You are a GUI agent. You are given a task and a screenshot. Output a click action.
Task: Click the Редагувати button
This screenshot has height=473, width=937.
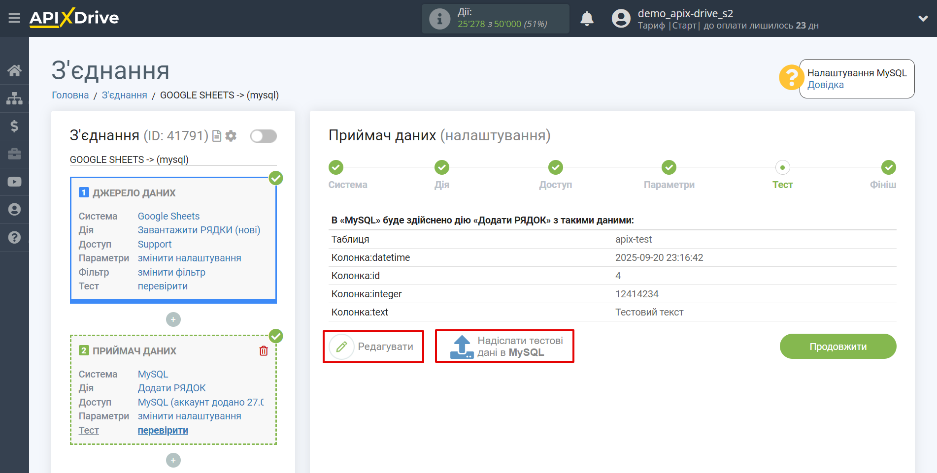pyautogui.click(x=373, y=347)
